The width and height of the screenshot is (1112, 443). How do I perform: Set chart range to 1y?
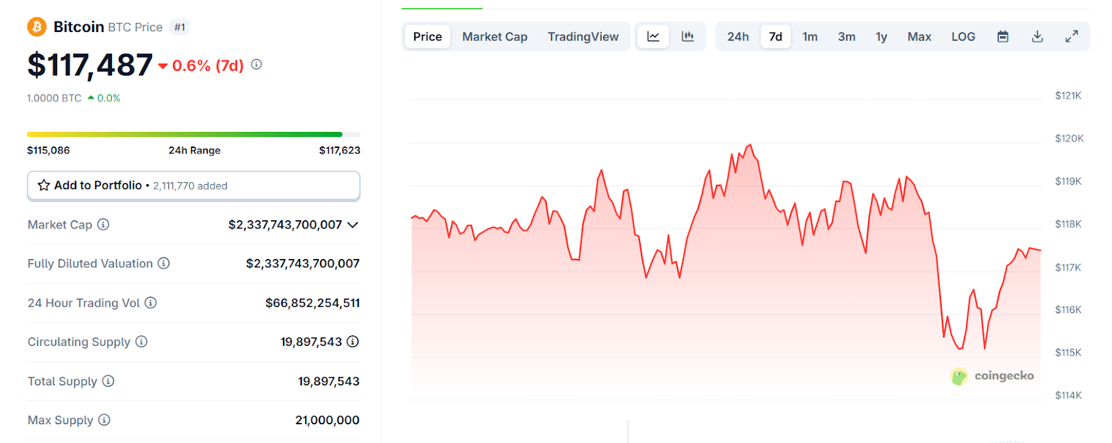pos(881,37)
